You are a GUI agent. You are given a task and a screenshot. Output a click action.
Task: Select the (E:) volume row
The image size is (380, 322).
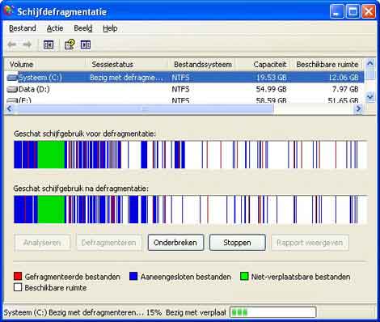coord(185,100)
